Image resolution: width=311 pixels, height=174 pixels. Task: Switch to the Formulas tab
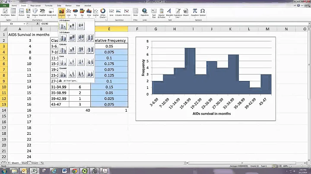[x=49, y=6]
